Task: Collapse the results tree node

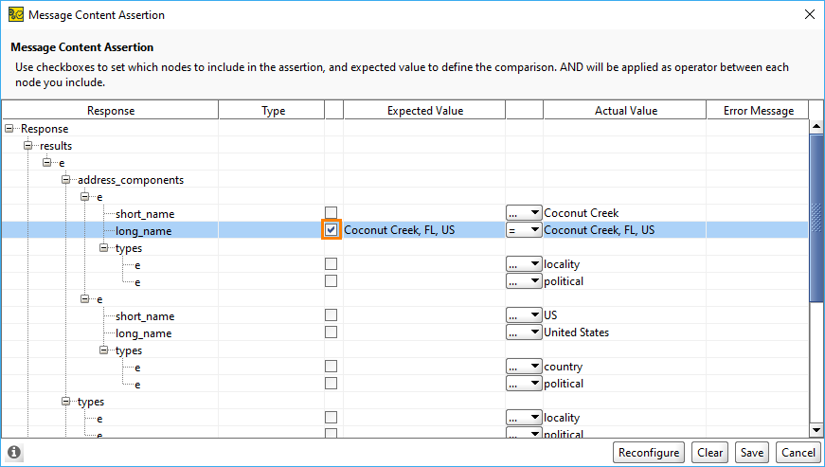Action: 28,145
